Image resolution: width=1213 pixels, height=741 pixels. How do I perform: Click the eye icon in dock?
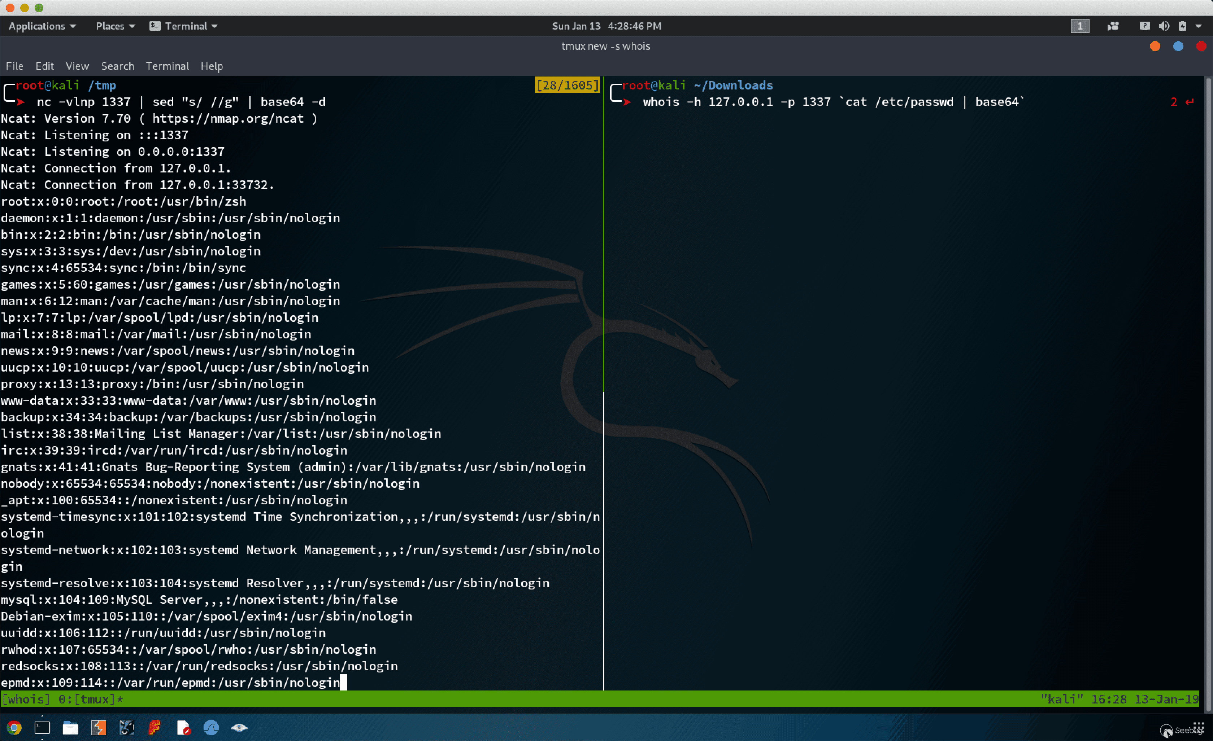(239, 727)
